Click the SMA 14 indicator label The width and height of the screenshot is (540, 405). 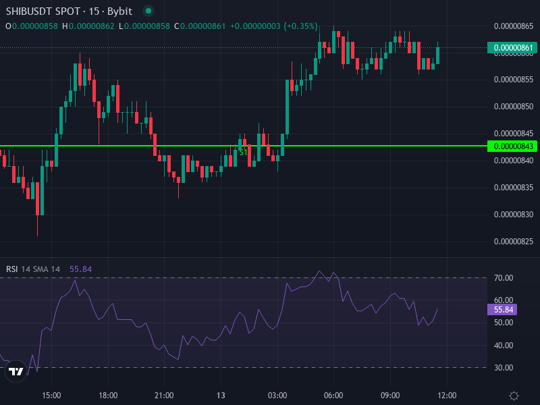tap(46, 268)
